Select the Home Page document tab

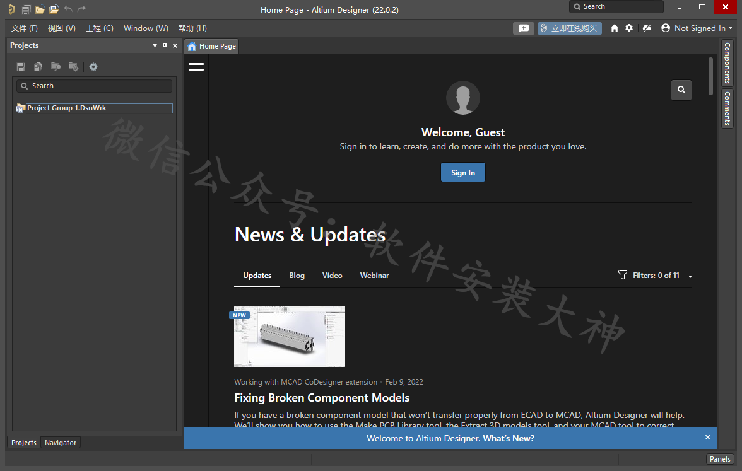(211, 46)
